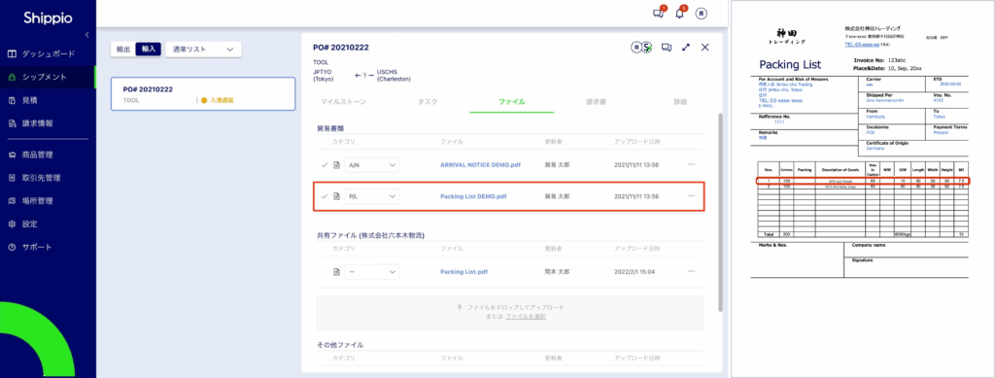995x378 pixels.
Task: Click the 岡本 太郎 updater name
Action: (x=557, y=272)
